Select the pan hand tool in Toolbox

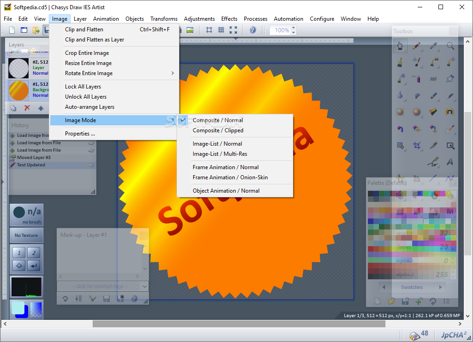tap(400, 46)
